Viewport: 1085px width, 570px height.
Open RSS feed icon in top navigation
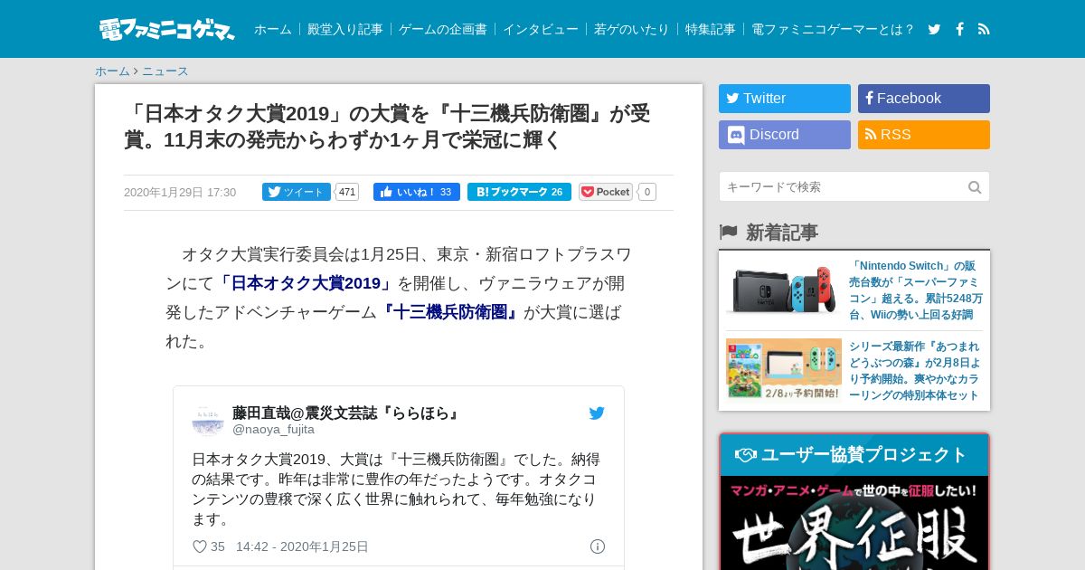pyautogui.click(x=984, y=29)
